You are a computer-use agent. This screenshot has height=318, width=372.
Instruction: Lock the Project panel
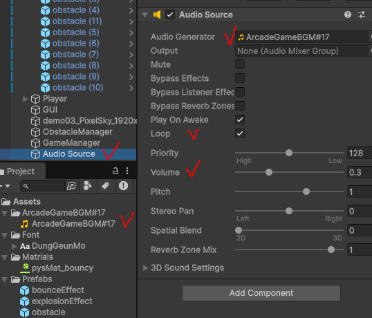click(x=115, y=171)
